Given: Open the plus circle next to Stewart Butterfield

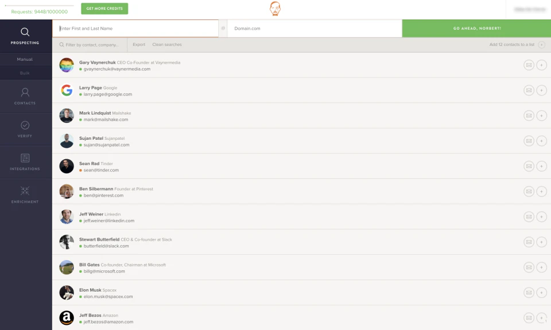Looking at the screenshot, I should 542,242.
